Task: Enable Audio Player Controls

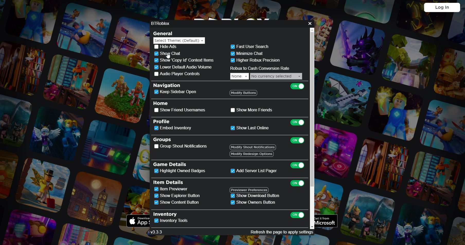Action: [x=156, y=74]
